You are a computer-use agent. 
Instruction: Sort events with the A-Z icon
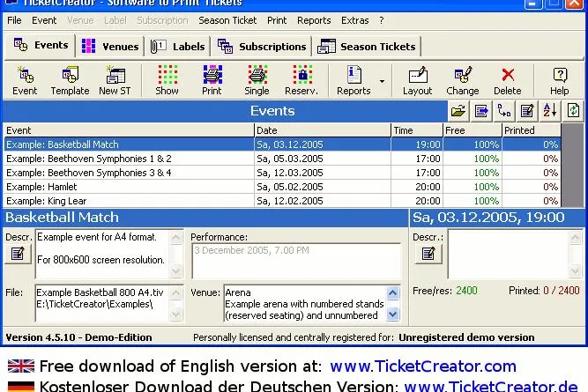pyautogui.click(x=550, y=111)
